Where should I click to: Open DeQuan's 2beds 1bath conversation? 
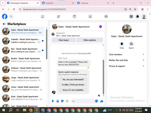click(23, 69)
